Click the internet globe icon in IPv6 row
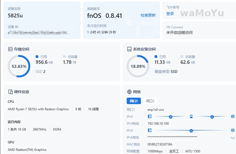This screenshot has width=236, height=154. coord(233,130)
